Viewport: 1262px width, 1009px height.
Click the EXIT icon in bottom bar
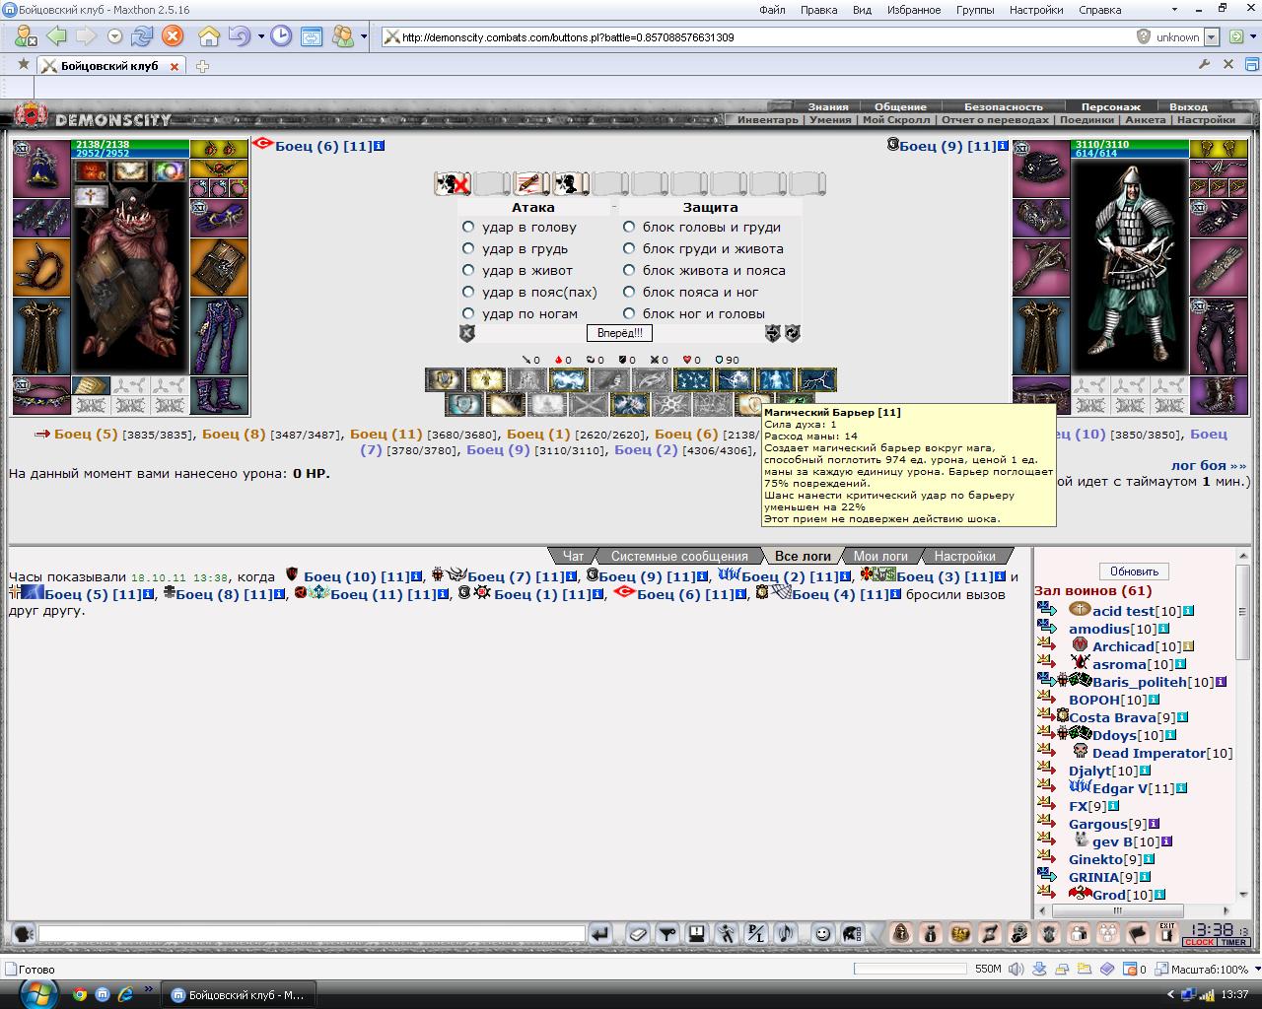[x=1167, y=933]
